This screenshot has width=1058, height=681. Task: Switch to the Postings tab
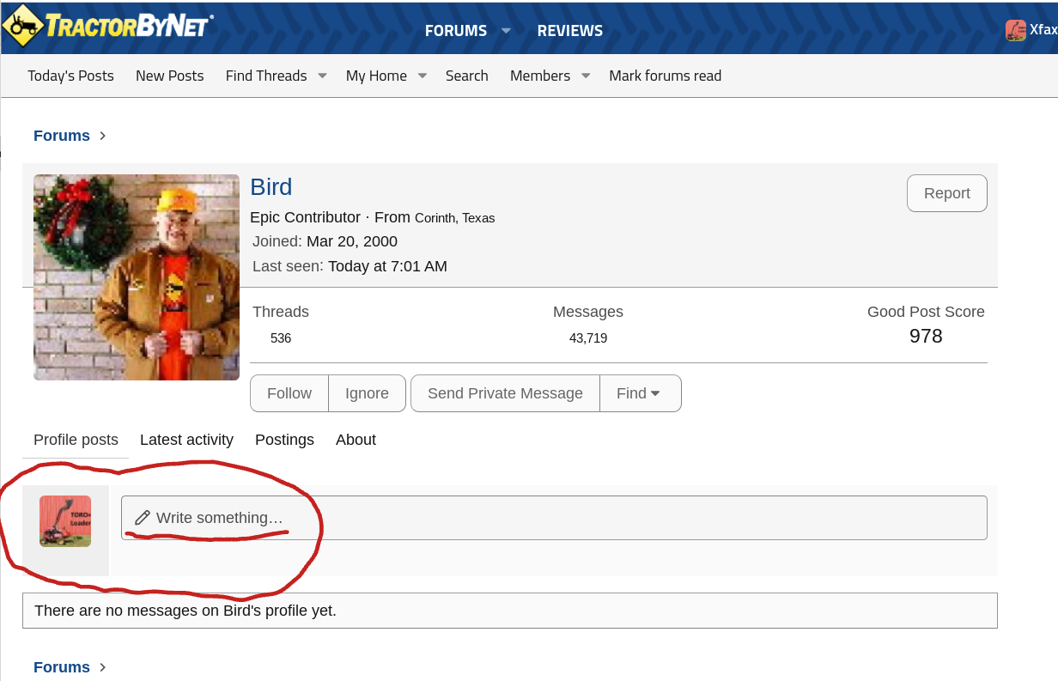point(284,440)
